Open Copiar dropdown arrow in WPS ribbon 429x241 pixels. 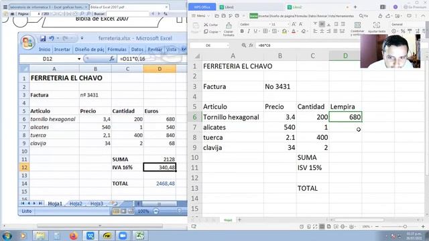tap(220, 31)
